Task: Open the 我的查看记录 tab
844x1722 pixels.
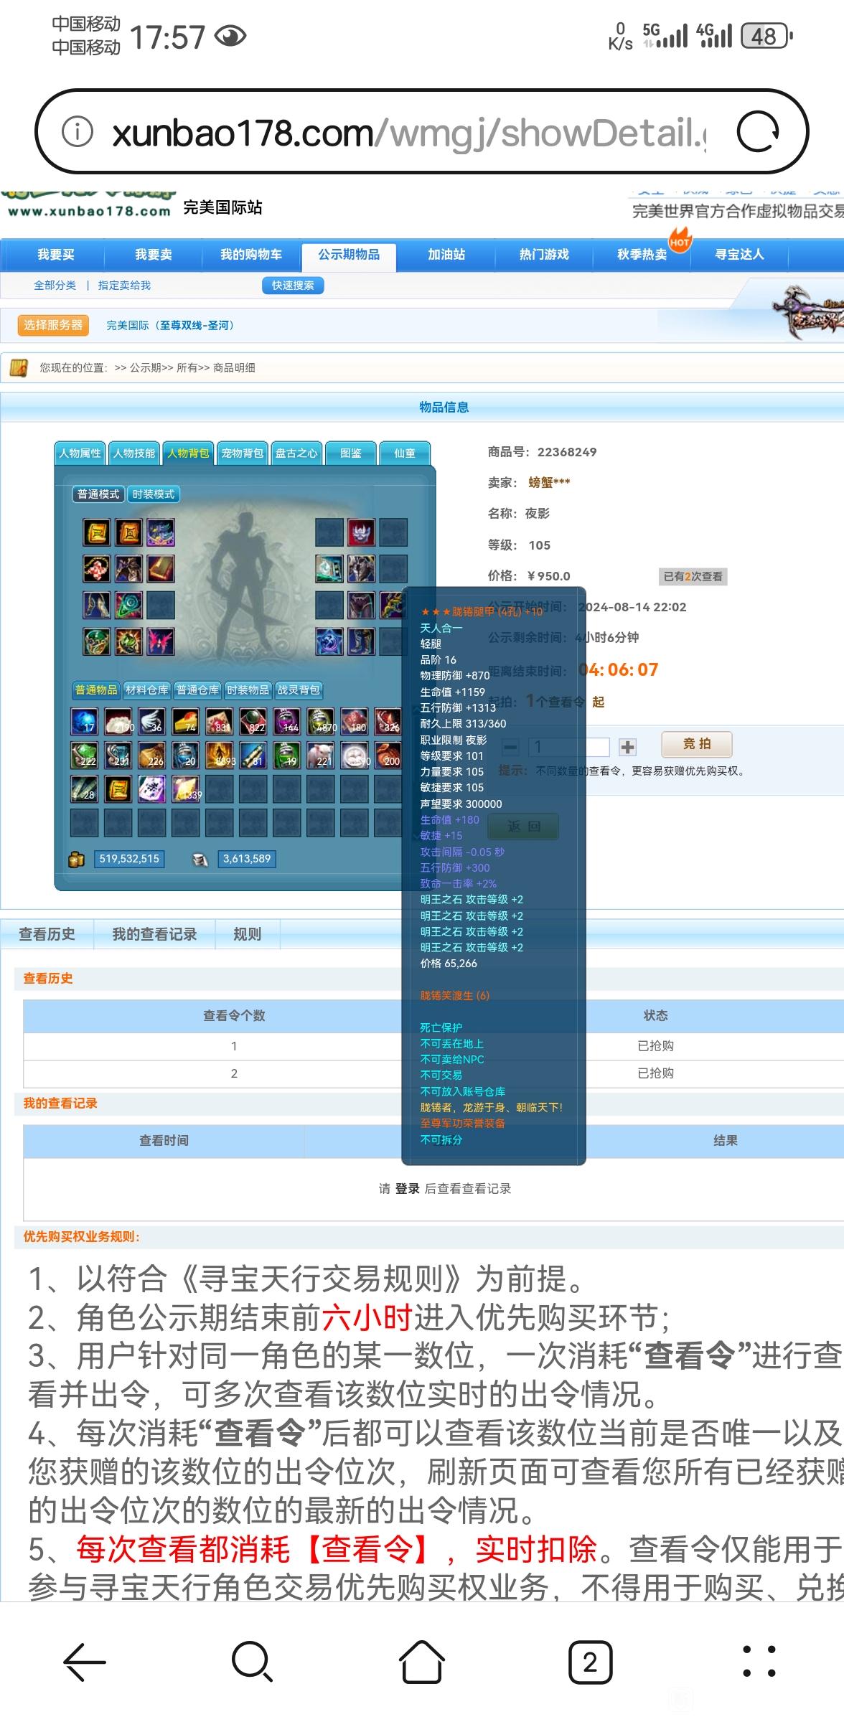Action: 154,934
